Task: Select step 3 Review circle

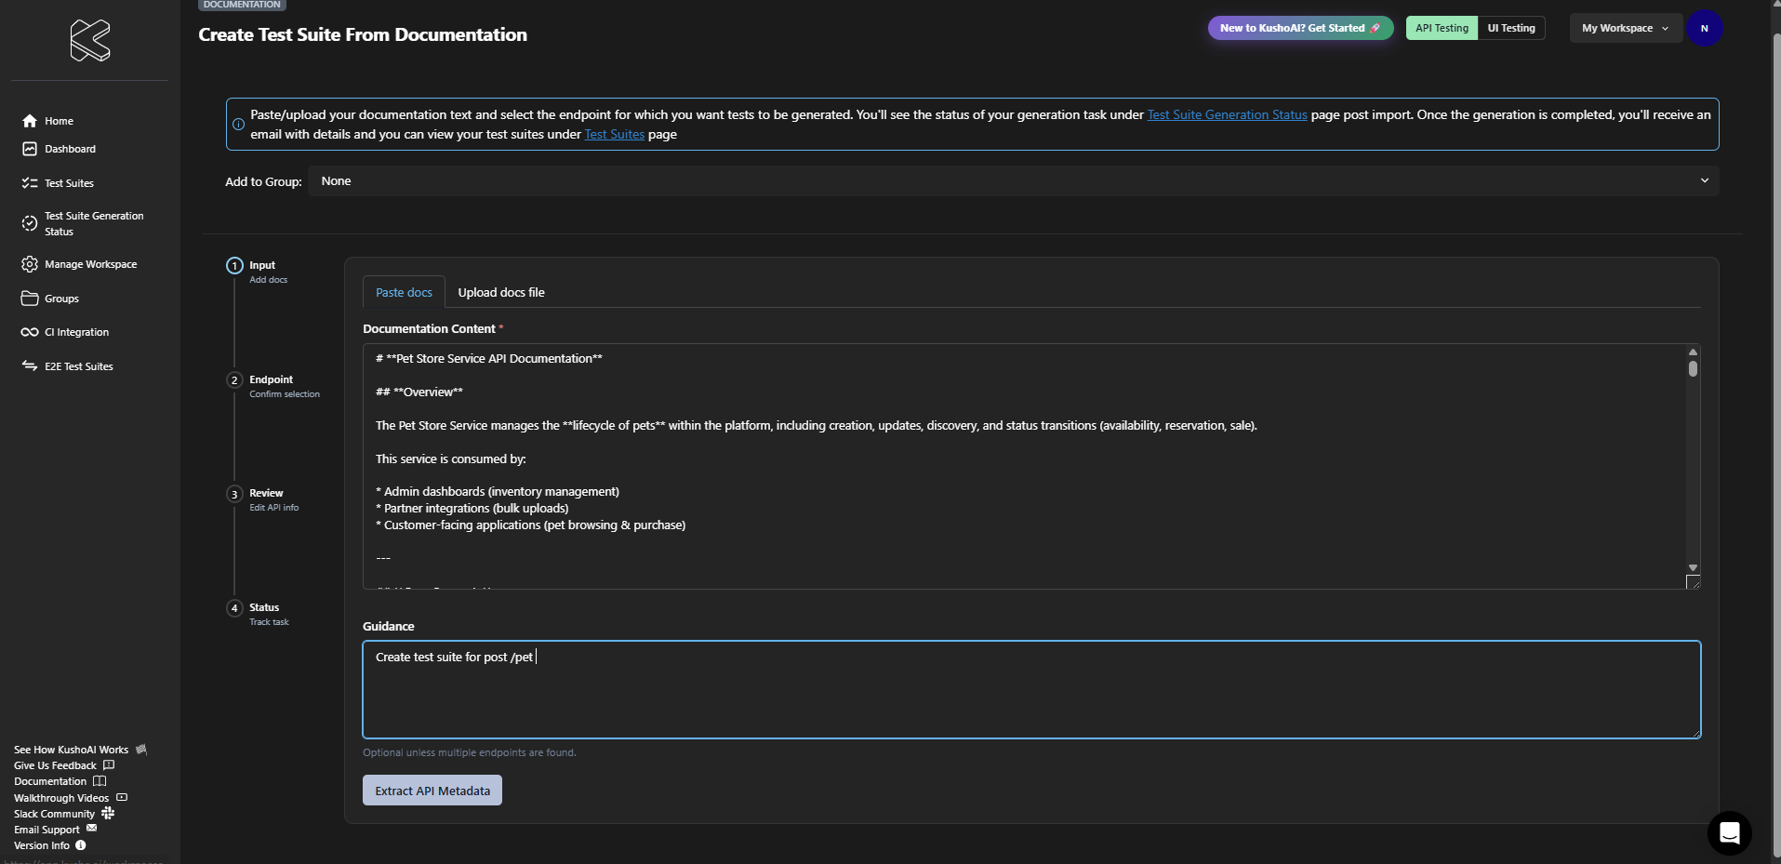Action: tap(234, 494)
